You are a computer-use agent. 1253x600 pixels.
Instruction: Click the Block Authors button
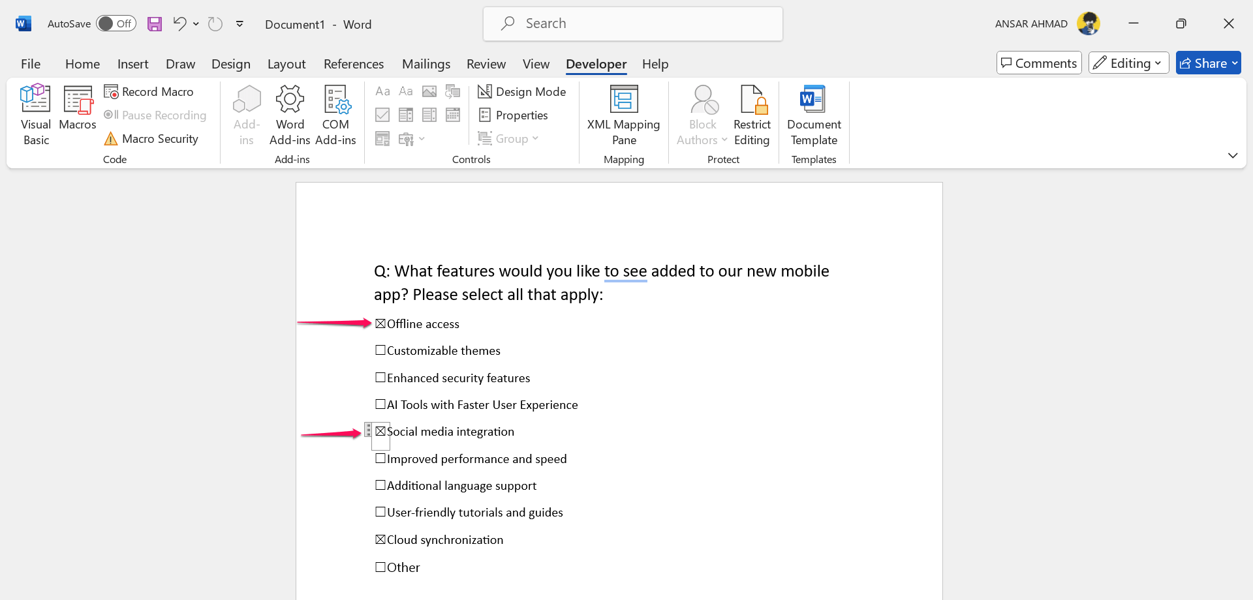702,115
